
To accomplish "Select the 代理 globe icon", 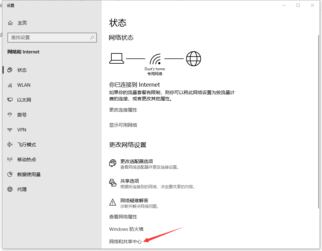I will [x=10, y=189].
